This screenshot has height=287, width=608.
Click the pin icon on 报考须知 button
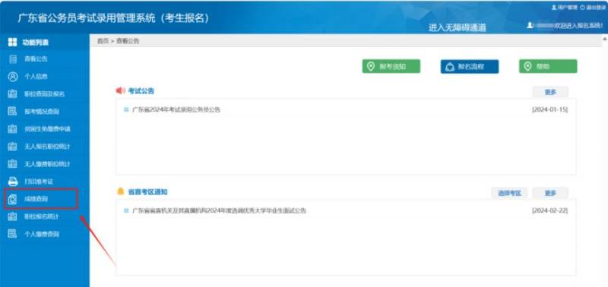(x=371, y=67)
